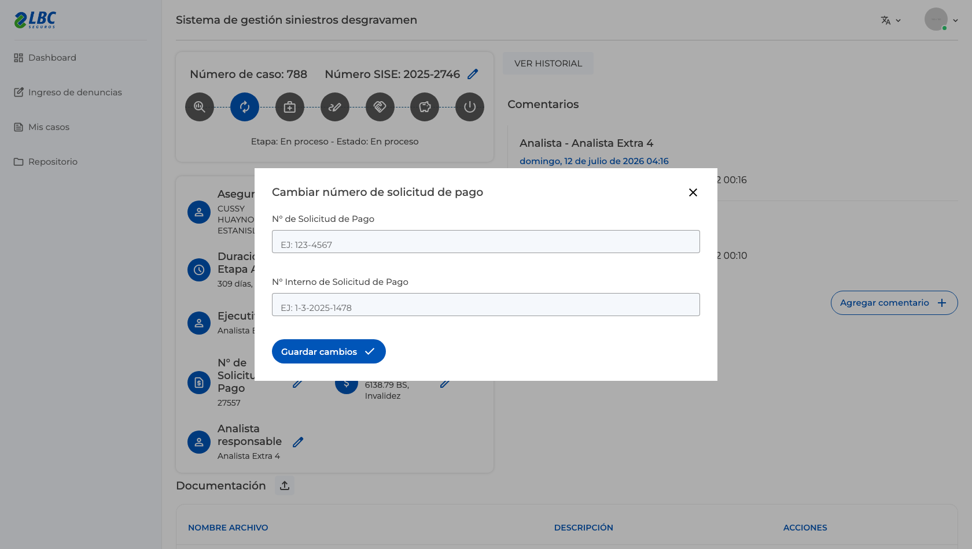Click the piggy bank payment stage icon
972x549 pixels.
click(x=425, y=107)
